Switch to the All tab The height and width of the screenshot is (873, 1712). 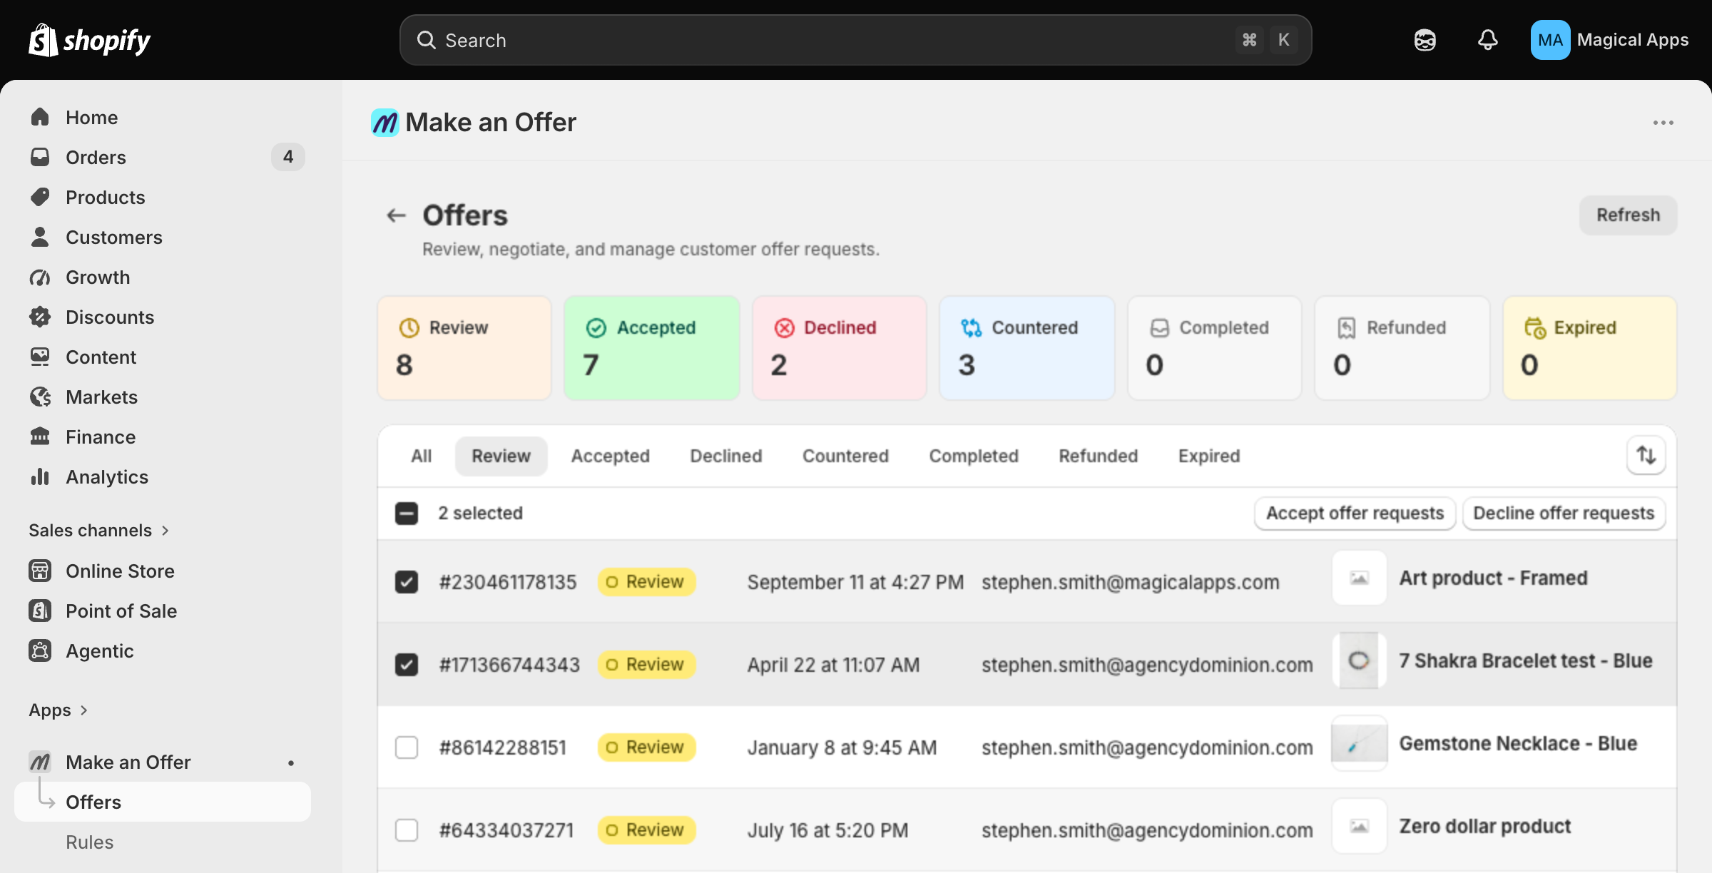[x=421, y=456]
